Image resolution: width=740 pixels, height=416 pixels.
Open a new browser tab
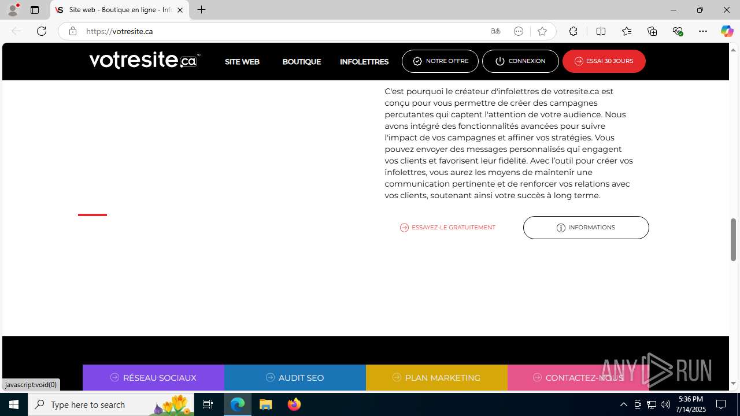[x=201, y=10]
